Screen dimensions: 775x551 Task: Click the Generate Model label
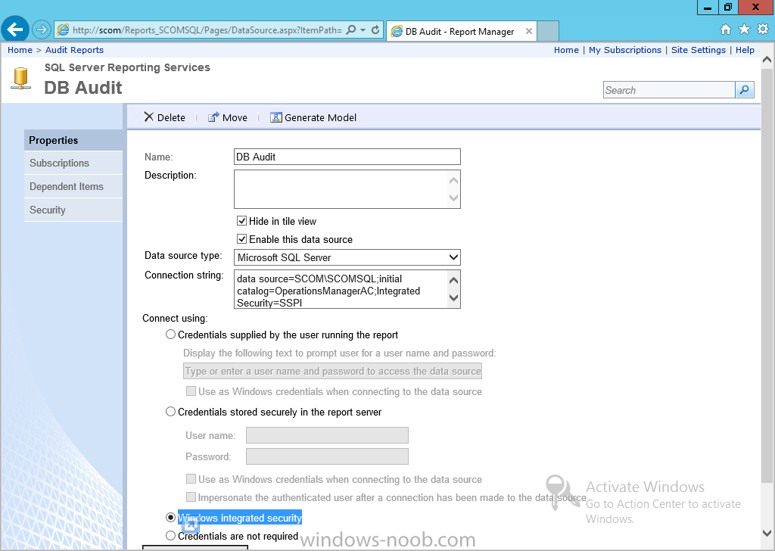[320, 117]
